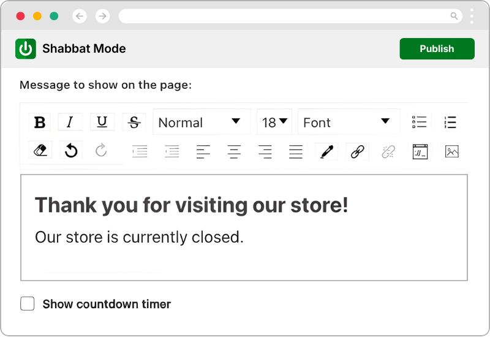490x337 pixels.
Task: Click the 'Our store is currently closed.' line
Action: pos(139,237)
